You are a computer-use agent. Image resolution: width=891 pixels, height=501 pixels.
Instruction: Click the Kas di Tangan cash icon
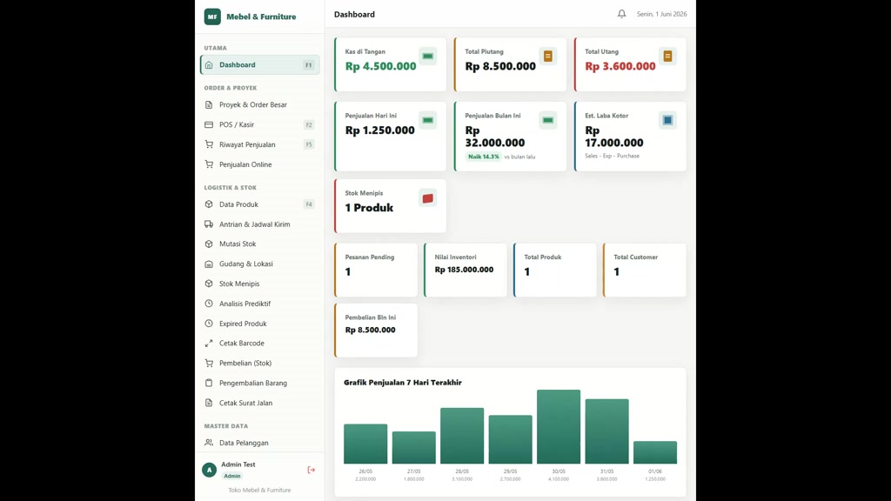[x=428, y=57]
